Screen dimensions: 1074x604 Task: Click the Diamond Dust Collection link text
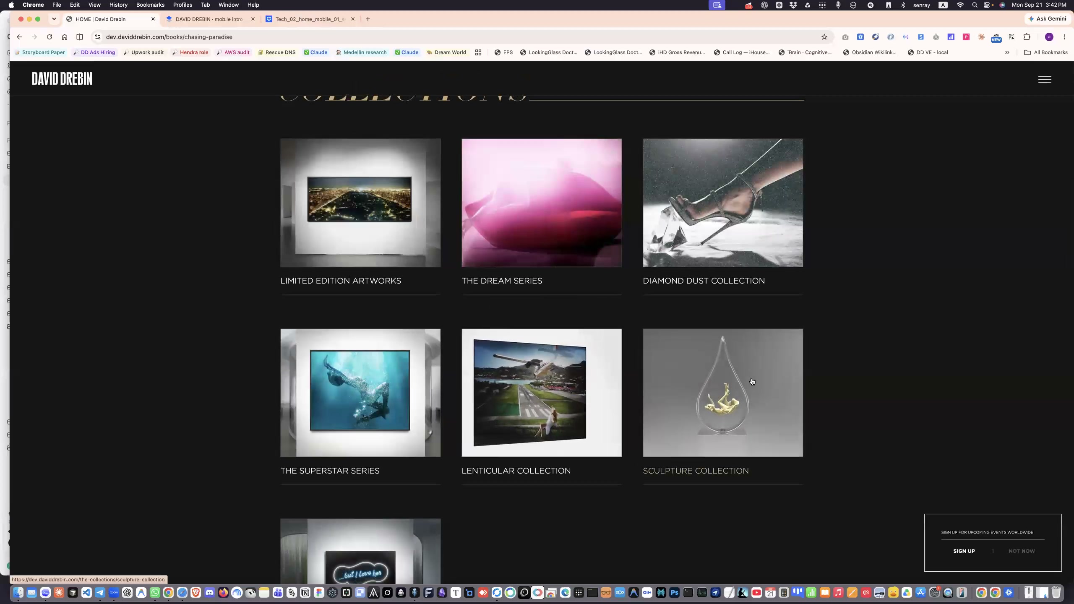pos(704,281)
